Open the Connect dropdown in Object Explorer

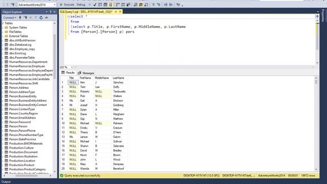click(x=10, y=18)
